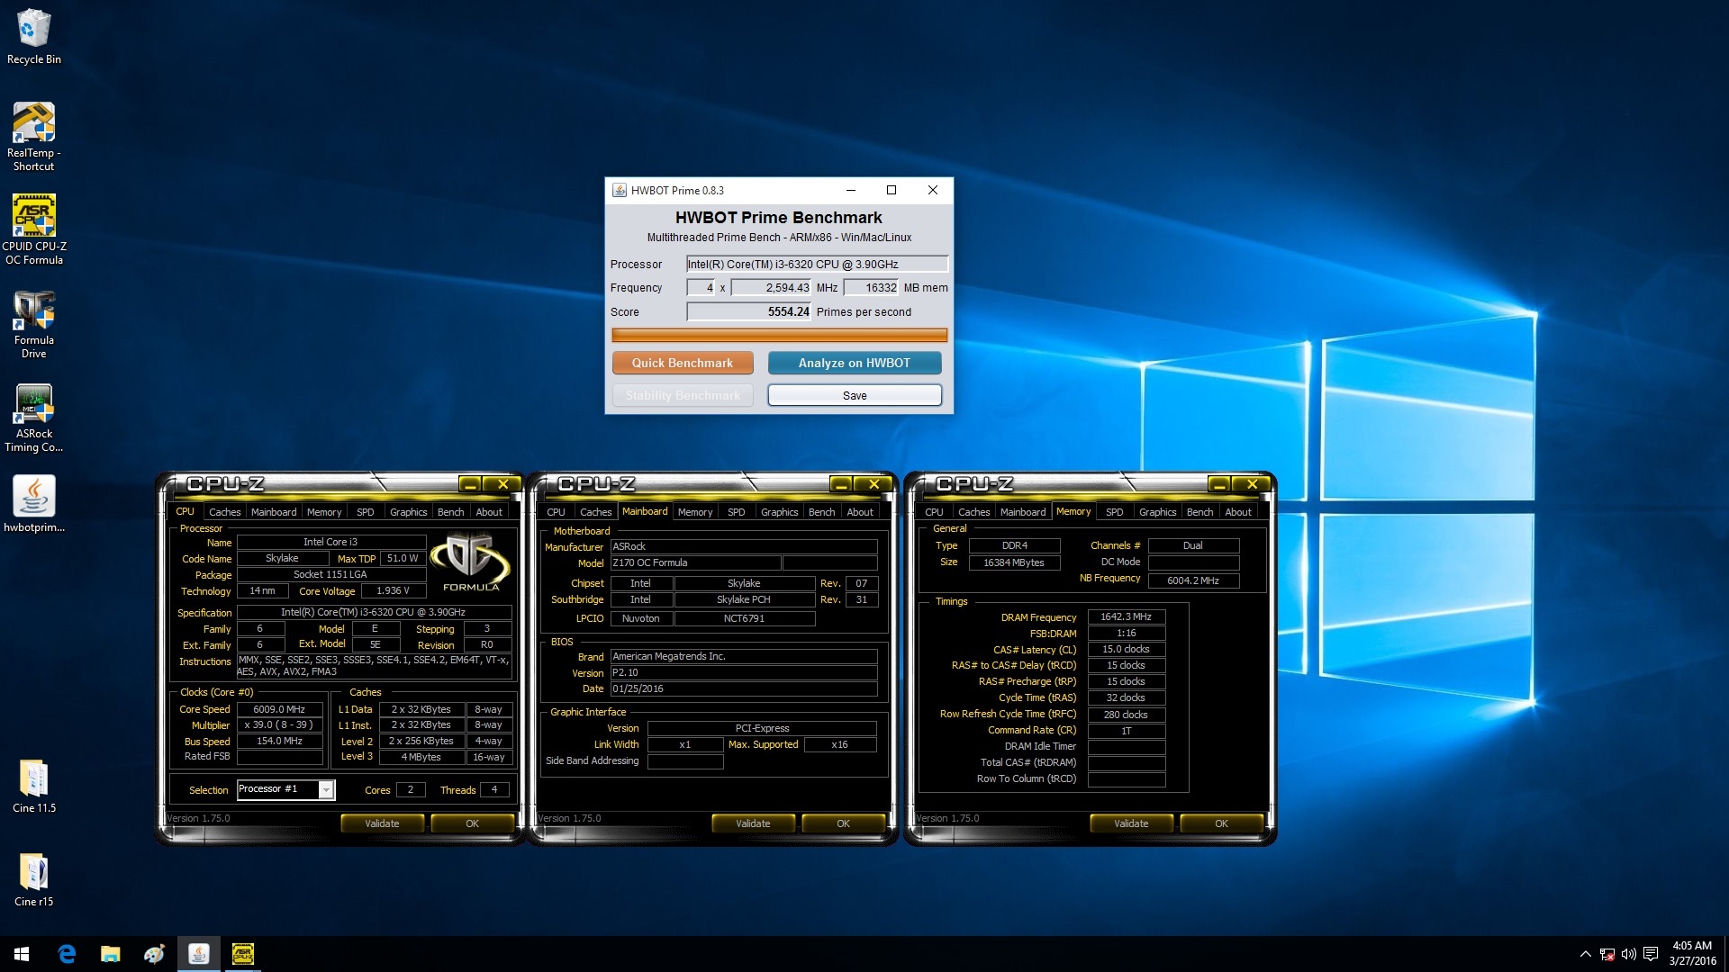Click the Stability Benchmark button
This screenshot has height=972, width=1729.
click(683, 395)
